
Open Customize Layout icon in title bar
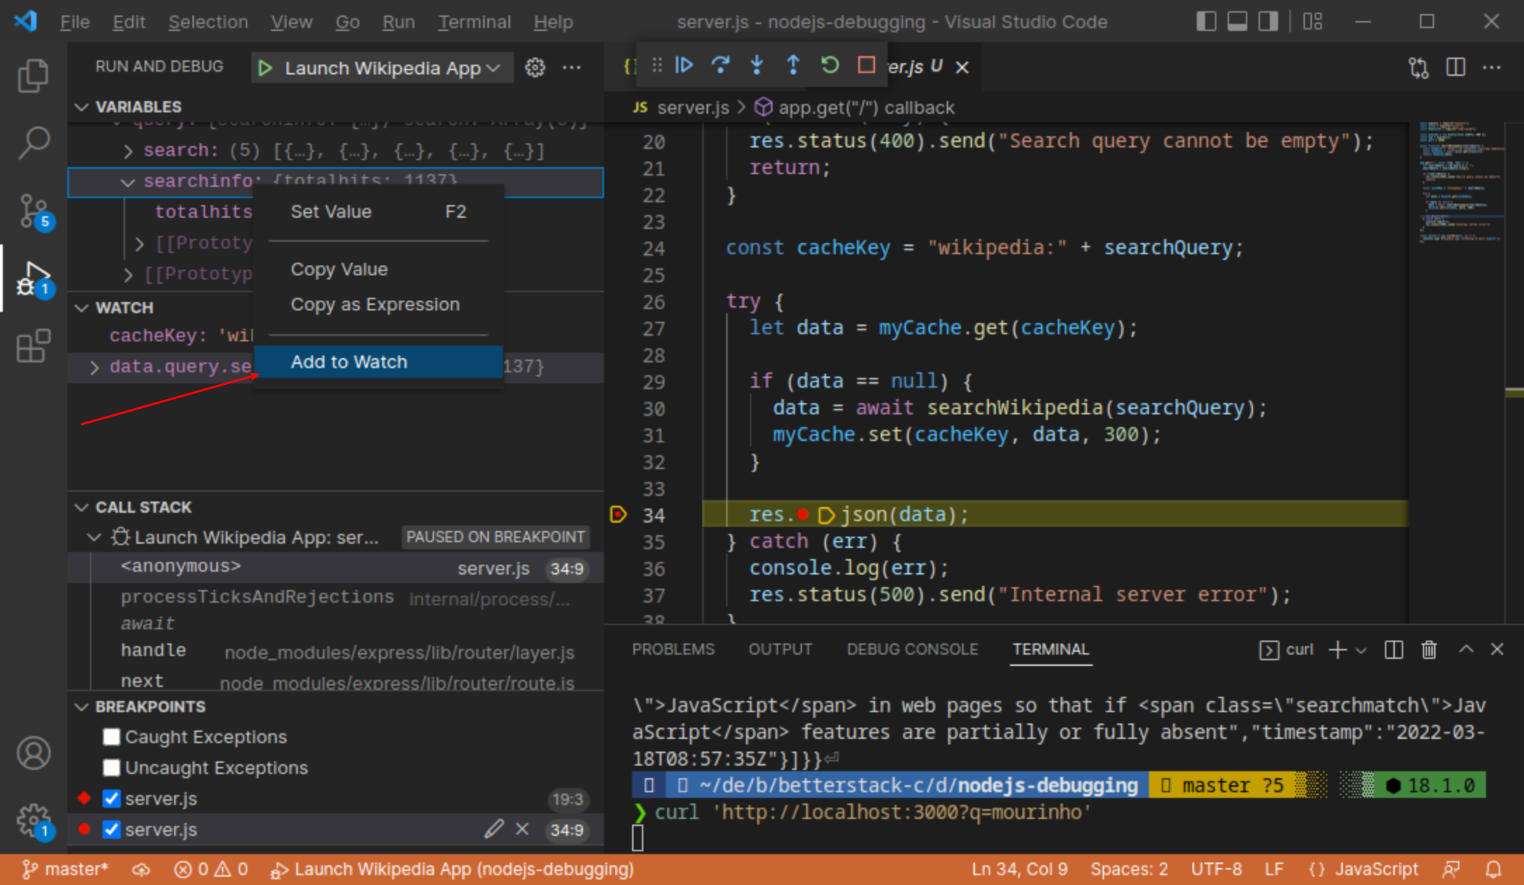[1312, 22]
